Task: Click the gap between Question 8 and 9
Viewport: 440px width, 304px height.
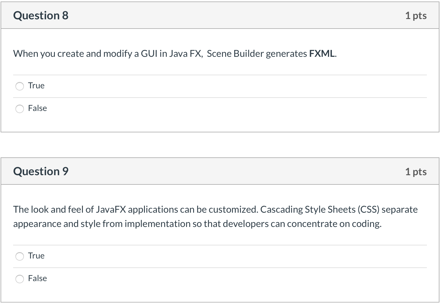Action: (220, 144)
